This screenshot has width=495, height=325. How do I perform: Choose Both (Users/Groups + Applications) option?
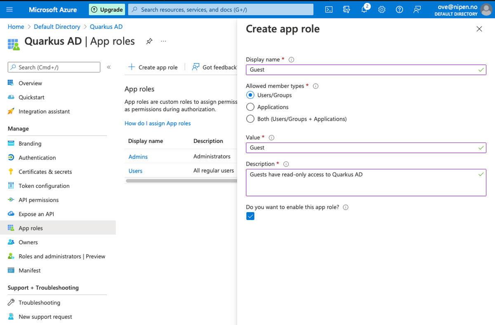click(250, 119)
